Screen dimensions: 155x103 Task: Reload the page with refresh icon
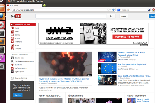click(x=113, y=10)
